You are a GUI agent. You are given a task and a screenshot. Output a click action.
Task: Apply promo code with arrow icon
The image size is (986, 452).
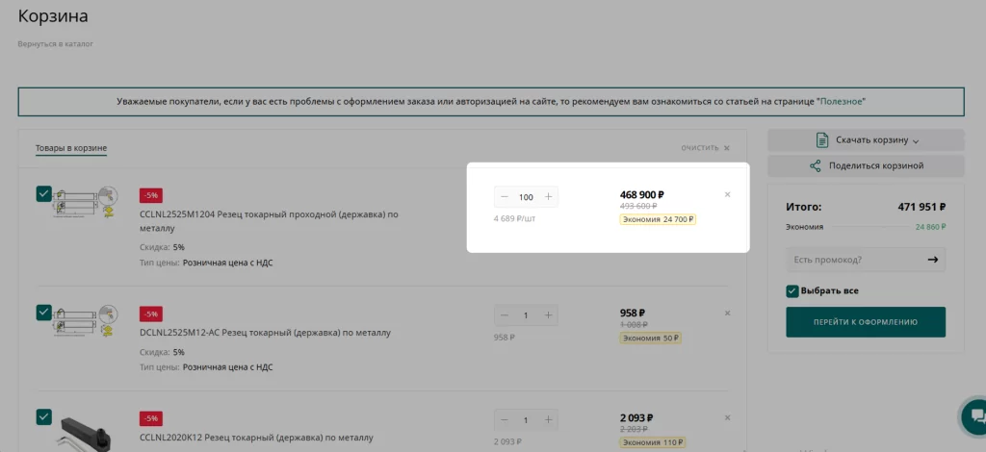point(932,260)
